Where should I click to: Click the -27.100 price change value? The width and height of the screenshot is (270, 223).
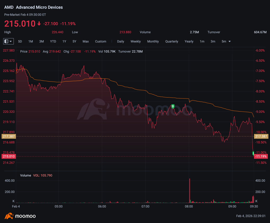50,24
